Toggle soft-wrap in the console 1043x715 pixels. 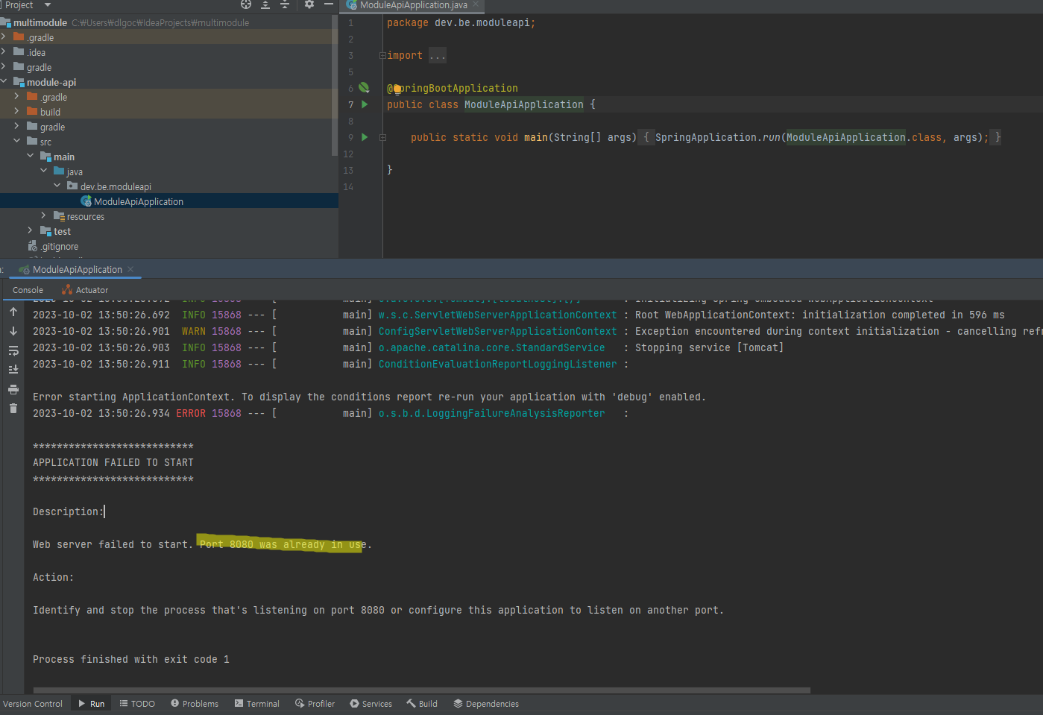13,350
